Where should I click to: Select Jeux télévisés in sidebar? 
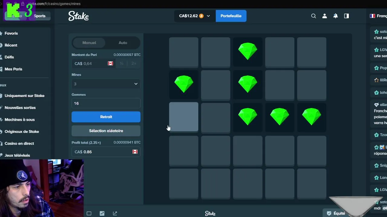(17, 155)
